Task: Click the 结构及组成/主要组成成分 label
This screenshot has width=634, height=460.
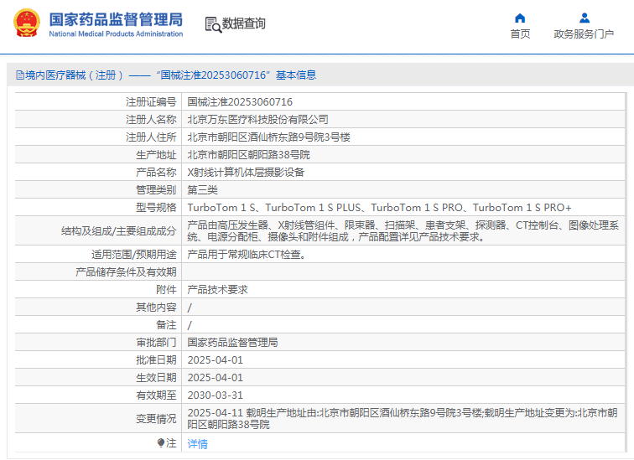Action: point(119,231)
